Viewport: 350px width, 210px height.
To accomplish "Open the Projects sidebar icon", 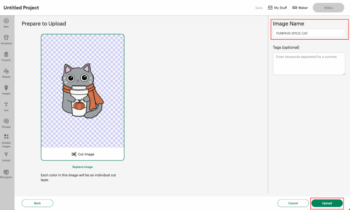I will 6,55.
